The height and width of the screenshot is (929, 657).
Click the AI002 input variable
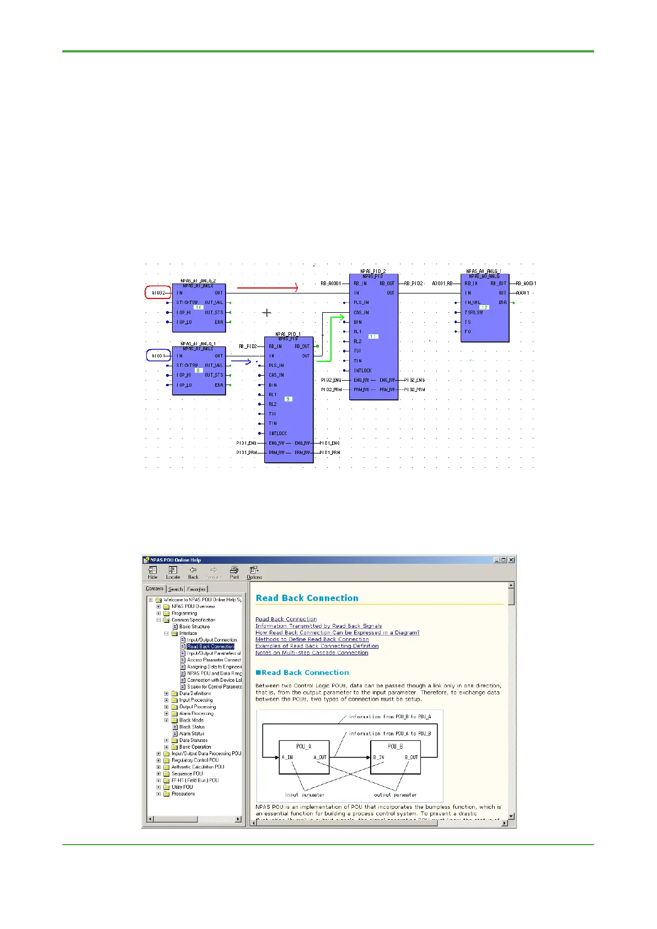(158, 293)
